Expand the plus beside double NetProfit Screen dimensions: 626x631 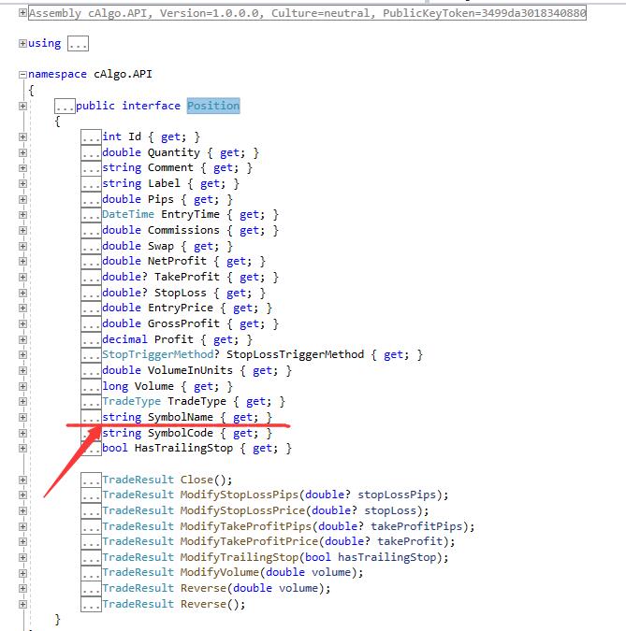23,261
